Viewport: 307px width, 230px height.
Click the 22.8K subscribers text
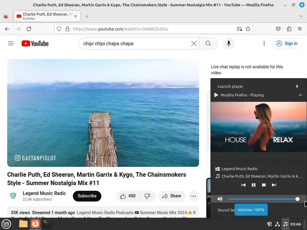click(37, 199)
